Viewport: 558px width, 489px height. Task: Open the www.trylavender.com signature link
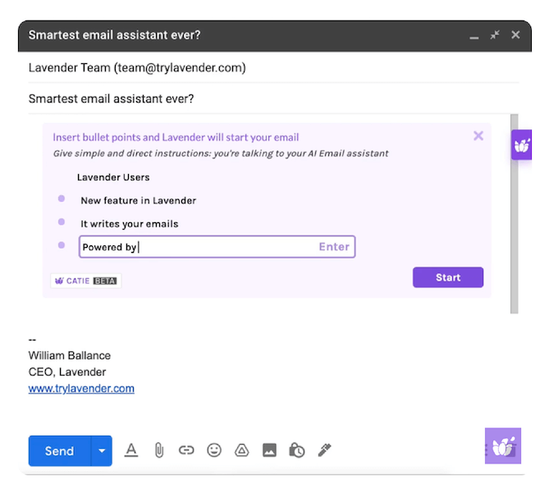coord(81,388)
